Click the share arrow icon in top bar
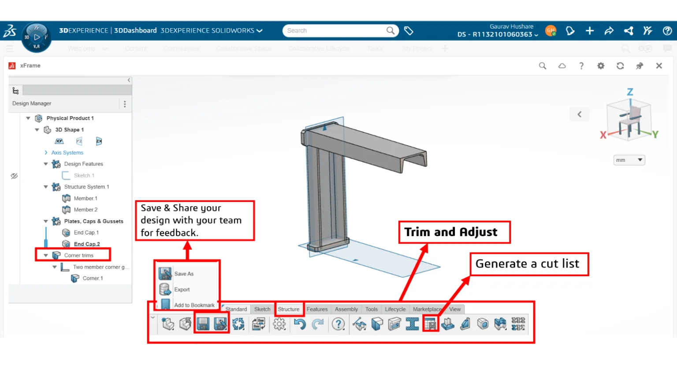The height and width of the screenshot is (380, 677). point(609,31)
